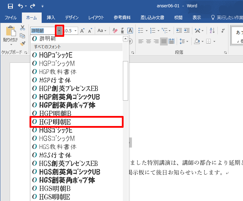Select the 標準 style thumbnail
243x201 pixels.
(237, 36)
